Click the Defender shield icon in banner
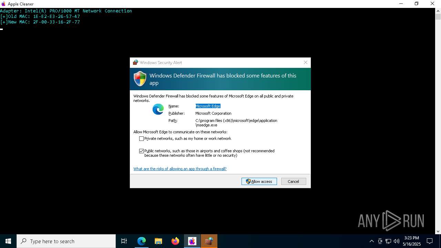 [140, 79]
